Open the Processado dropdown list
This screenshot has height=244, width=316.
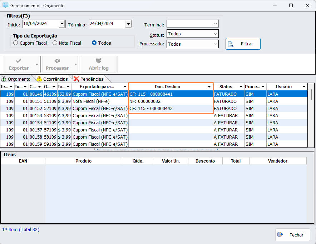tap(215, 44)
